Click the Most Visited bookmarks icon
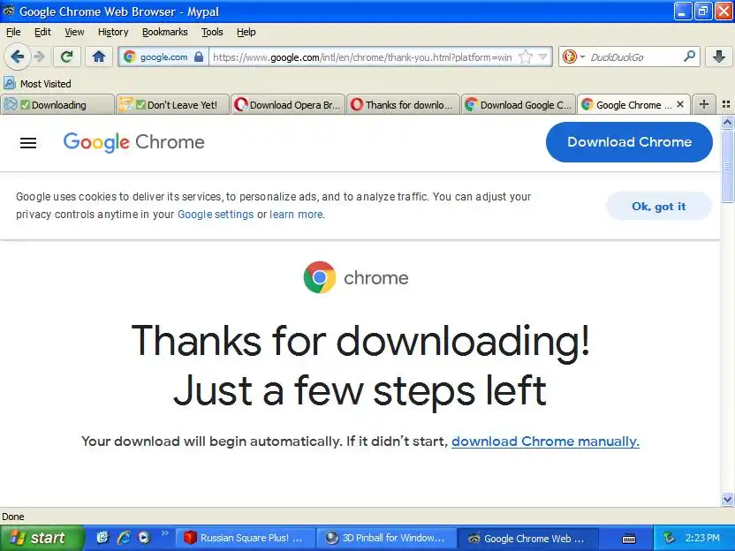 pos(10,83)
